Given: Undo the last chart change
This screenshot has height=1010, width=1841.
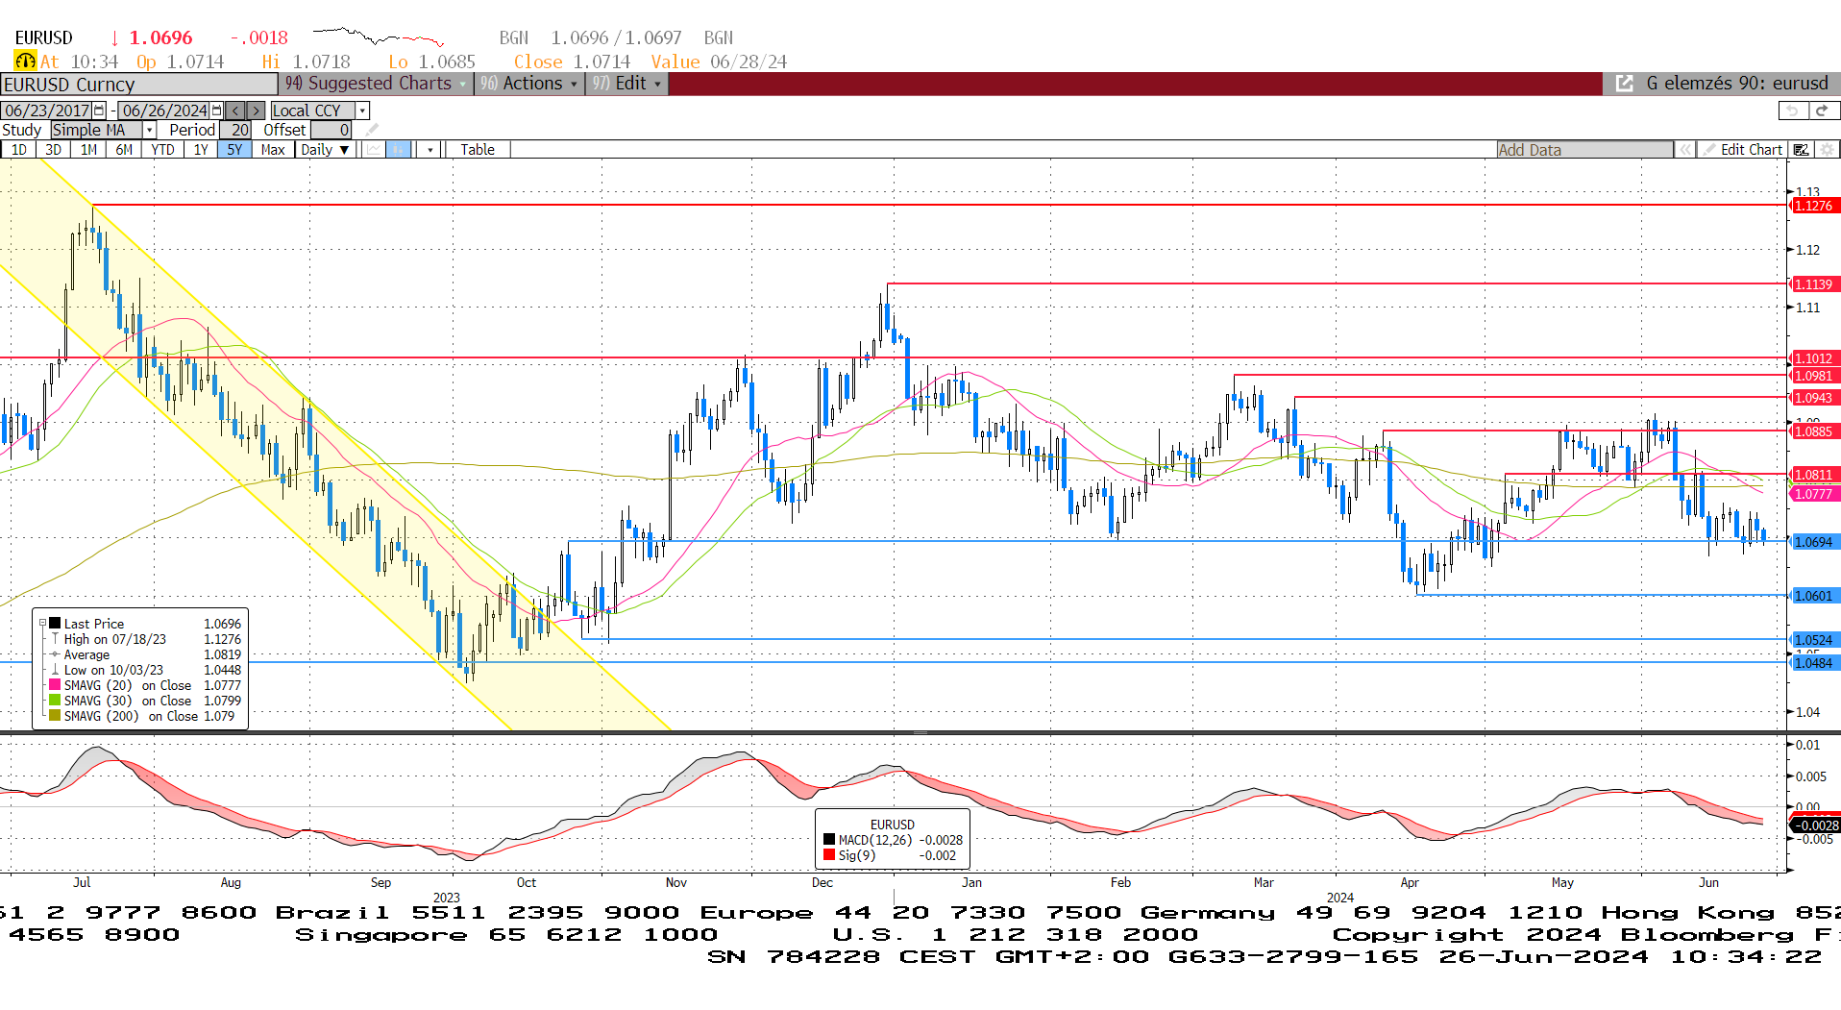Looking at the screenshot, I should click(1792, 111).
